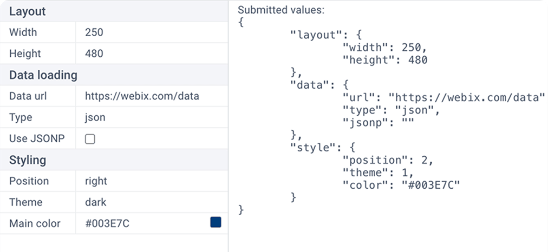Click the Type property label

[21, 117]
